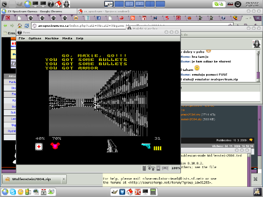This screenshot has width=263, height=197.
Task: Open the red DC application on bottom panel
Action: (x=138, y=192)
